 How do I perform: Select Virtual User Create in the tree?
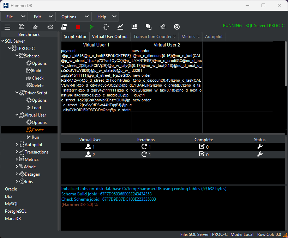pyautogui.click(x=35, y=130)
